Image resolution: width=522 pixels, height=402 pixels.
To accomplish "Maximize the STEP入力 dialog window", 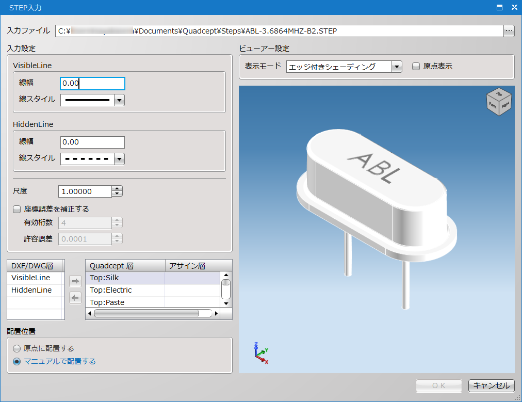I will (x=499, y=7).
